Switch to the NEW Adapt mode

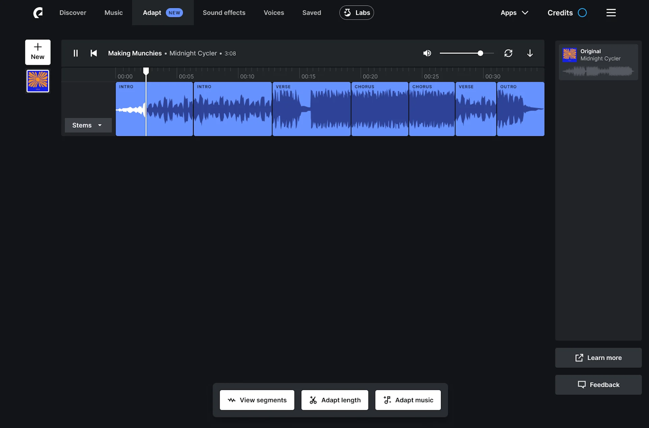[163, 12]
